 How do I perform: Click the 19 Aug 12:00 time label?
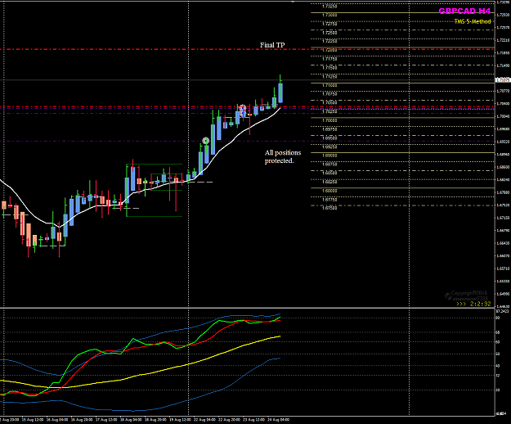point(180,420)
